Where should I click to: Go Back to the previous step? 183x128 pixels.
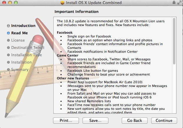[x=135, y=120]
